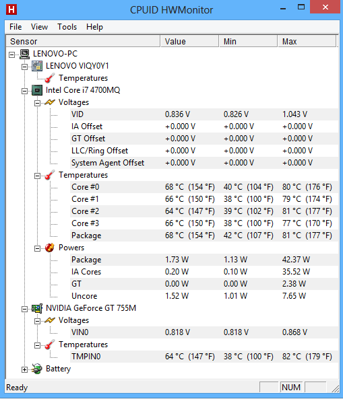Click the GPU Temperatures thermometer icon

tap(50, 344)
